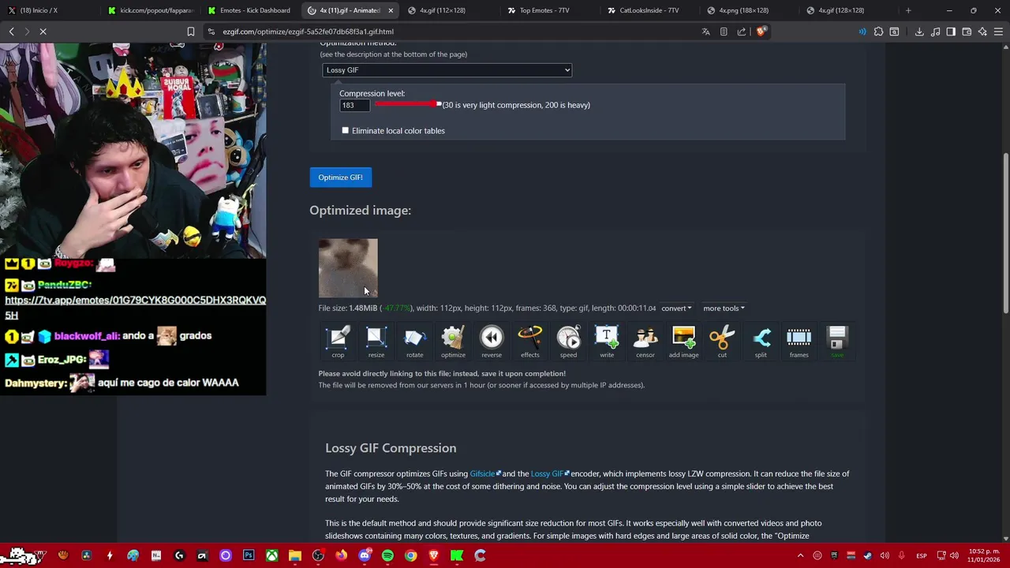
Task: Go back to the previous page
Action: (11, 32)
